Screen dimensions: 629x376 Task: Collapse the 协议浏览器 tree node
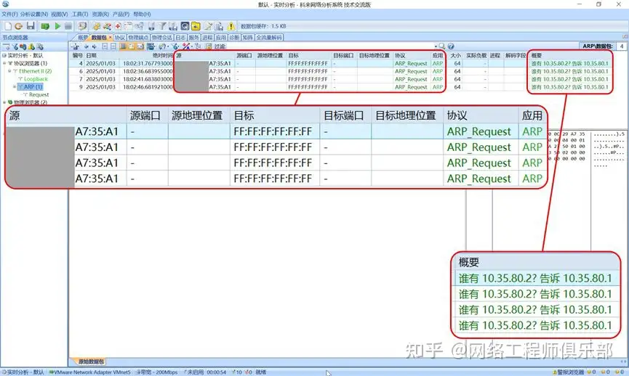[4, 63]
